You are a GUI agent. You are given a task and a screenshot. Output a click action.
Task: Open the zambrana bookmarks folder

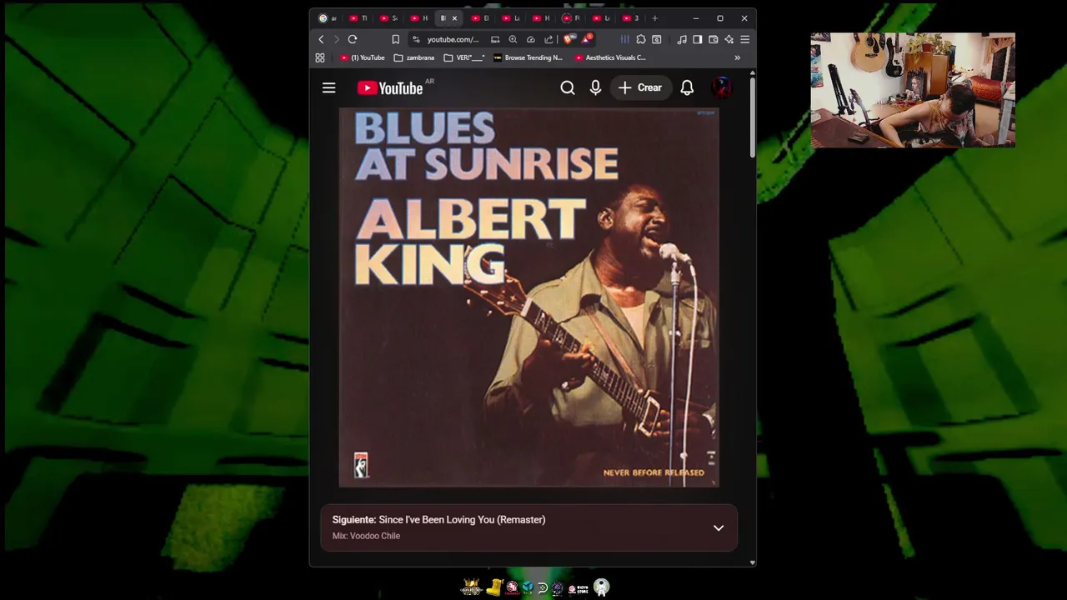414,57
